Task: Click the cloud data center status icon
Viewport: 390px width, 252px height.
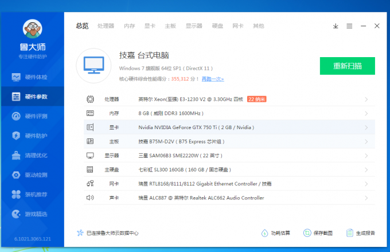Action: tap(80, 233)
